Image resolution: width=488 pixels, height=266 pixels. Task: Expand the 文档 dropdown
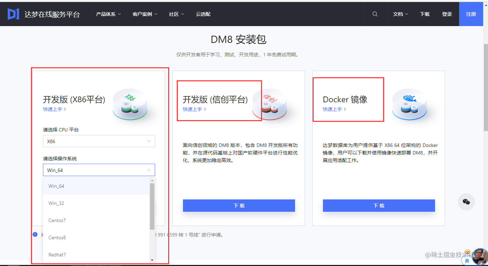point(400,14)
